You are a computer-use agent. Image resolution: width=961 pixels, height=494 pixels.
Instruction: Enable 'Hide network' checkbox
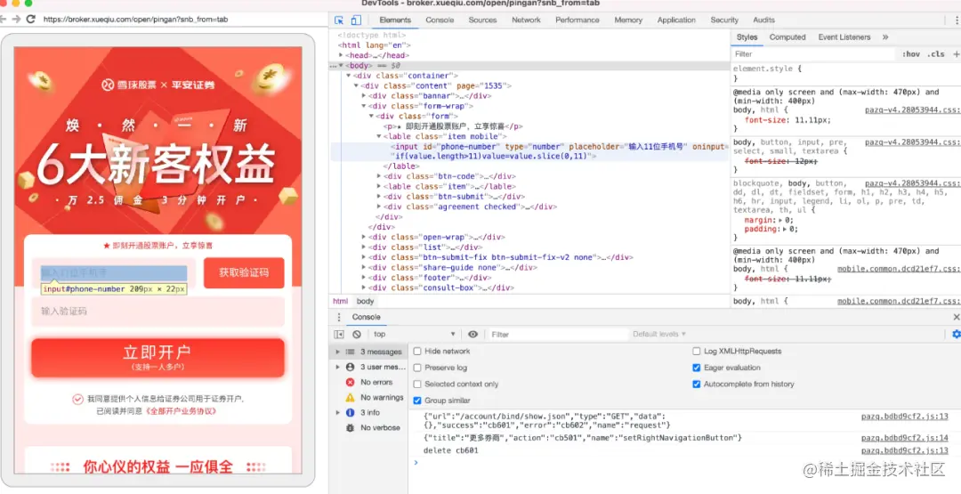417,352
